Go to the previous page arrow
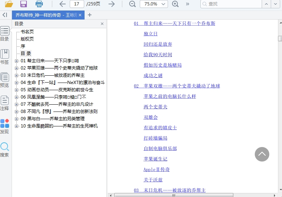The height and width of the screenshot is (197, 282). (x=62, y=4)
